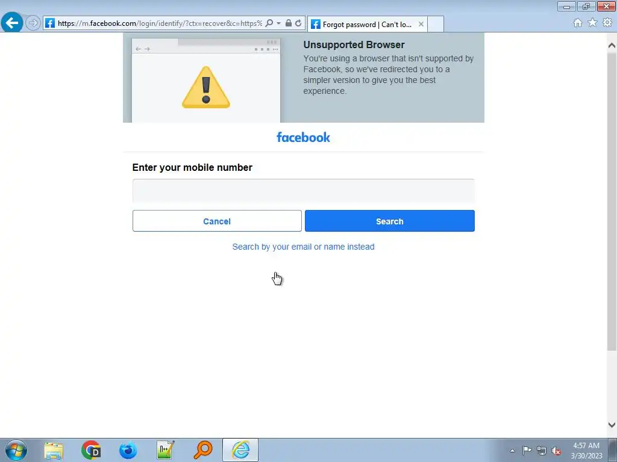Image resolution: width=617 pixels, height=462 pixels.
Task: Click the Search button
Action: [x=390, y=221]
